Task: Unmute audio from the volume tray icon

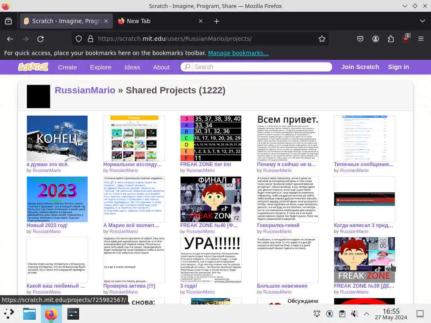Action: point(354,313)
